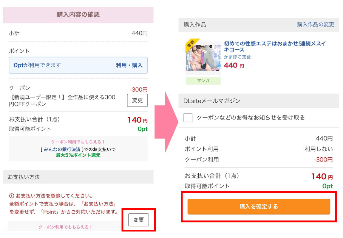Viewport: 343px width, 238px height.
Task: Open the かまぼこ定食 circle link
Action: coord(237,57)
